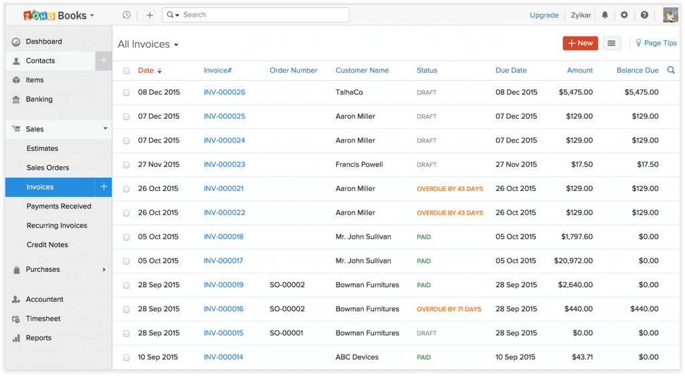Open the Zoho Books app switcher arrow

click(92, 15)
